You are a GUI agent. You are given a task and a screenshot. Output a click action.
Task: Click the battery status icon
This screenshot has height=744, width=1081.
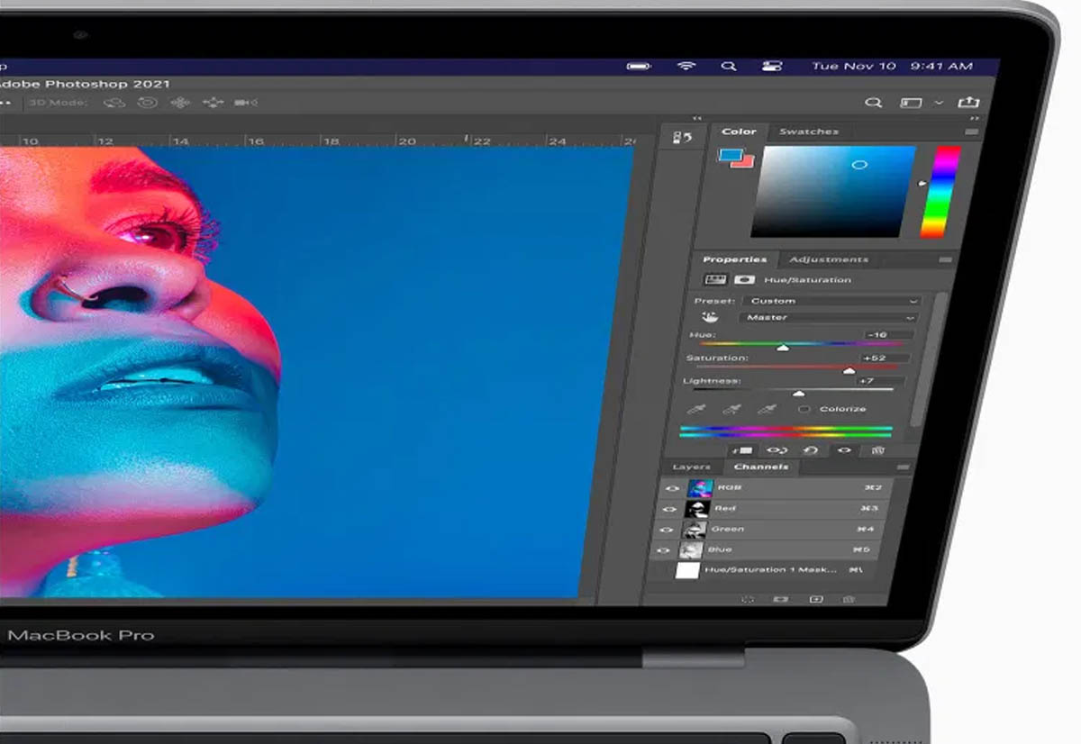[x=639, y=66]
